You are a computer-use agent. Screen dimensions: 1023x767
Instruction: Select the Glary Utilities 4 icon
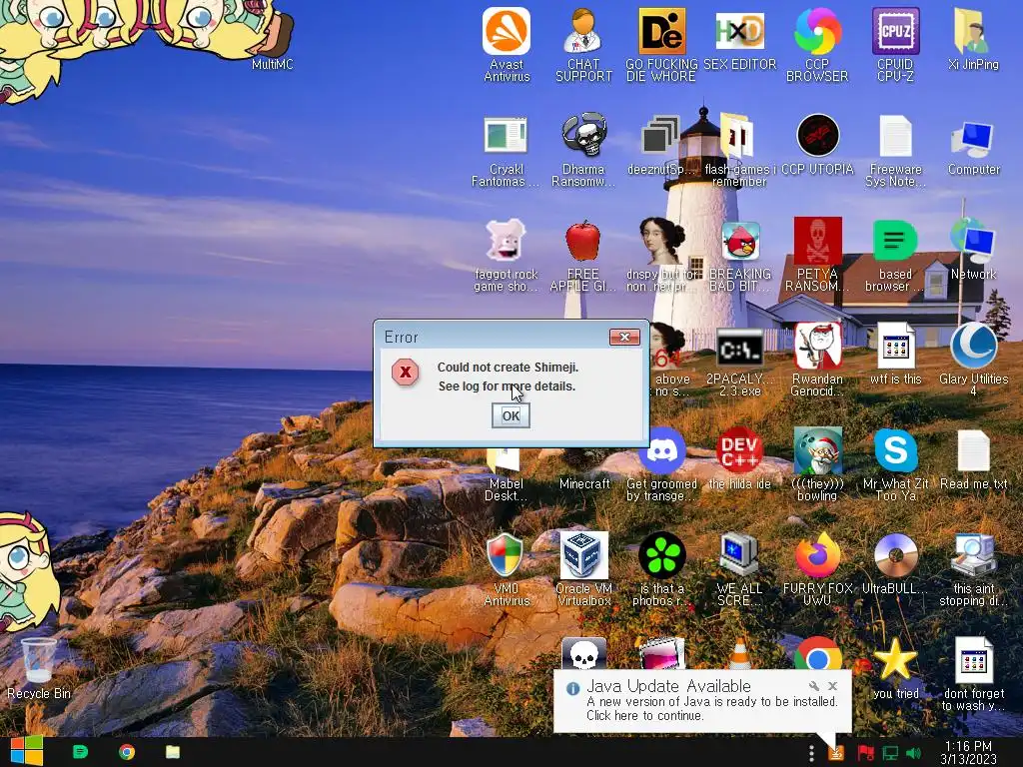pos(973,360)
